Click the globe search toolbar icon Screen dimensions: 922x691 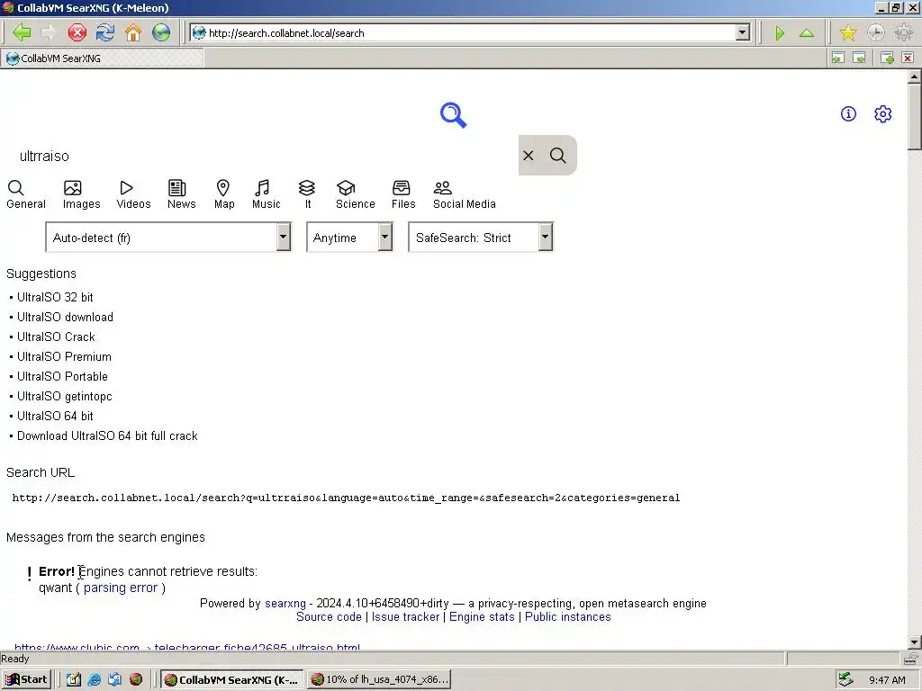[x=161, y=33]
